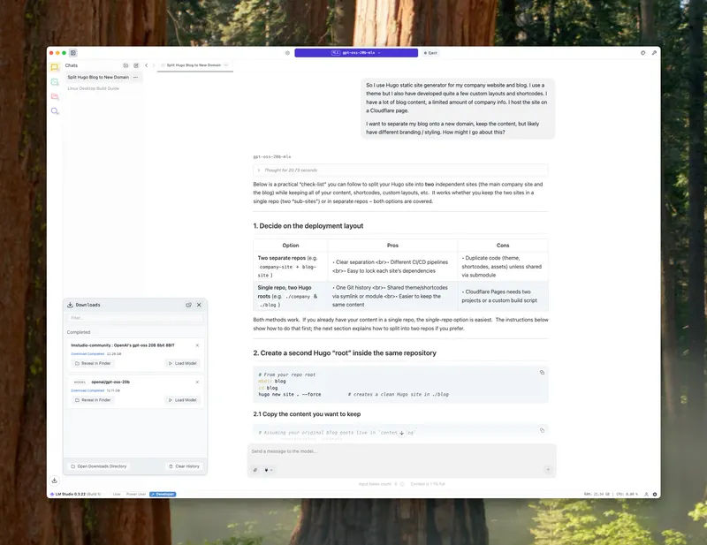Open the Developer terminal sidebar icon

pos(55,81)
